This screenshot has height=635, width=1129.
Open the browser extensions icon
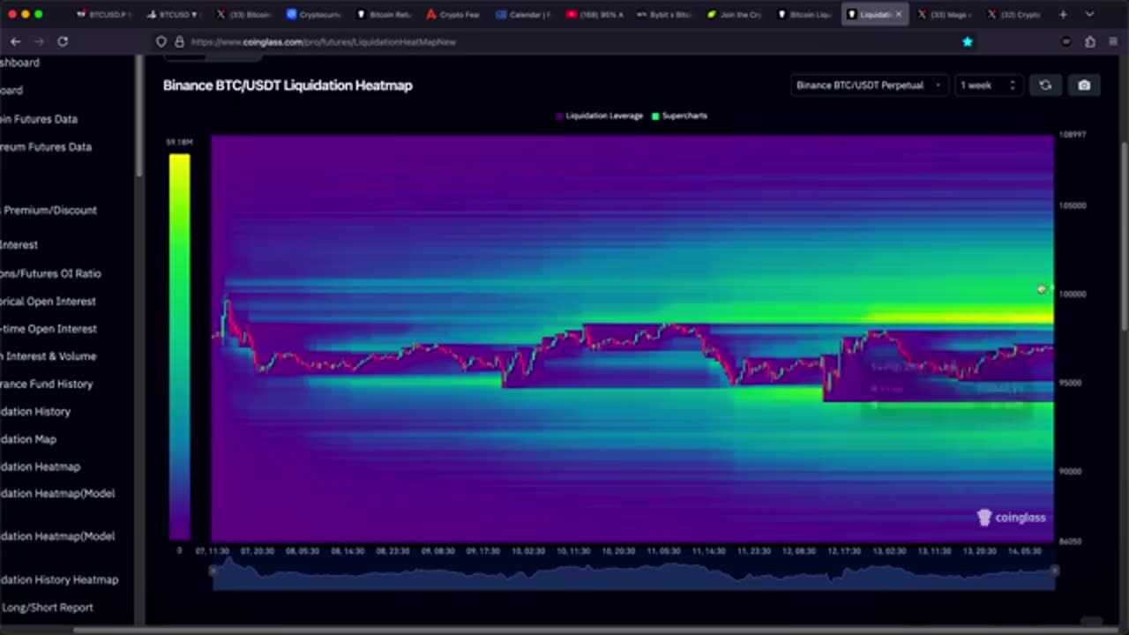[1090, 41]
